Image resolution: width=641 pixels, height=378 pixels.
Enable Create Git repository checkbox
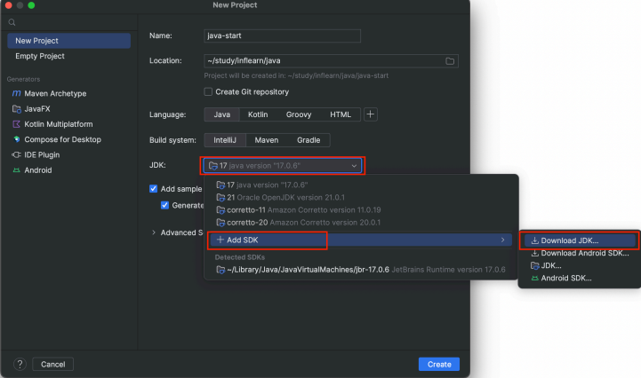pos(208,92)
